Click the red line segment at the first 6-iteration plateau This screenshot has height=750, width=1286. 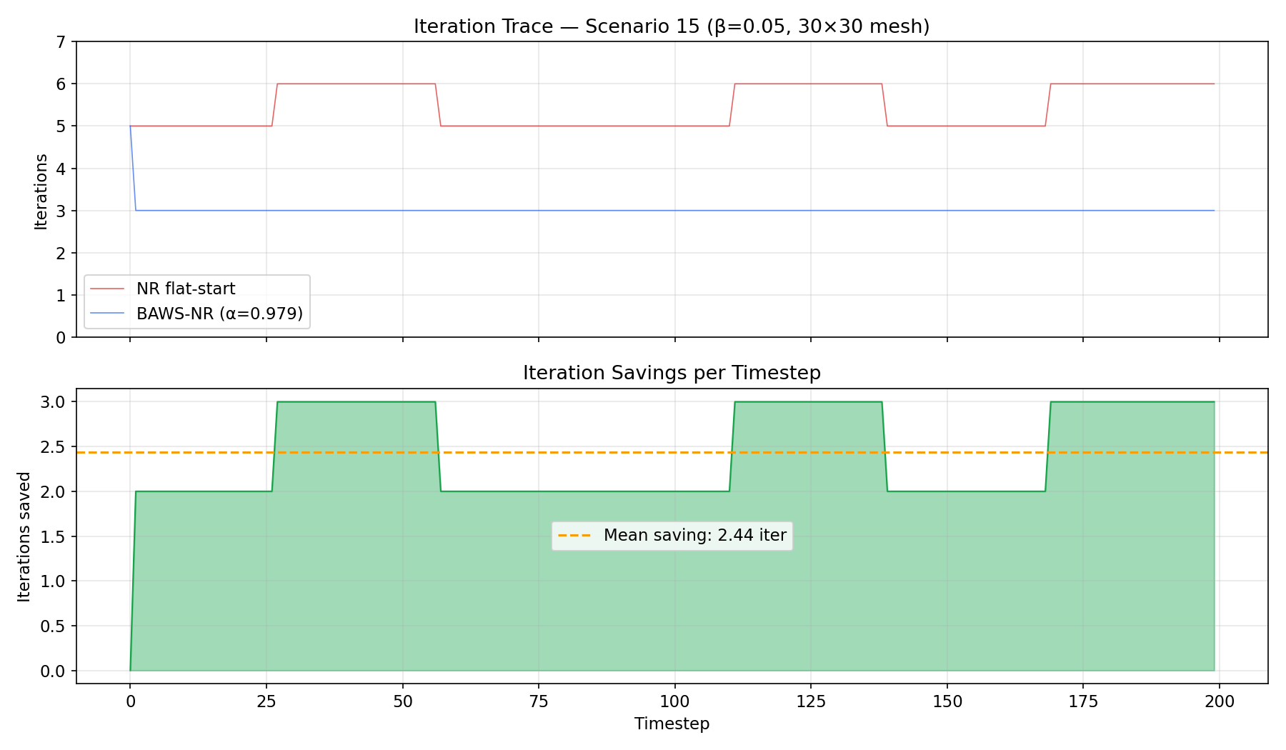pos(357,84)
